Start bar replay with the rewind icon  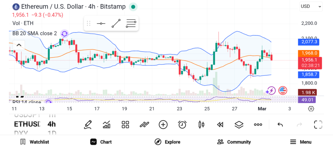(220, 124)
